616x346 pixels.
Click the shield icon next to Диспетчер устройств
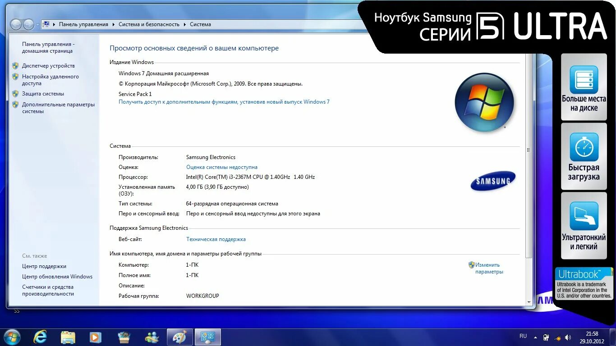click(15, 66)
